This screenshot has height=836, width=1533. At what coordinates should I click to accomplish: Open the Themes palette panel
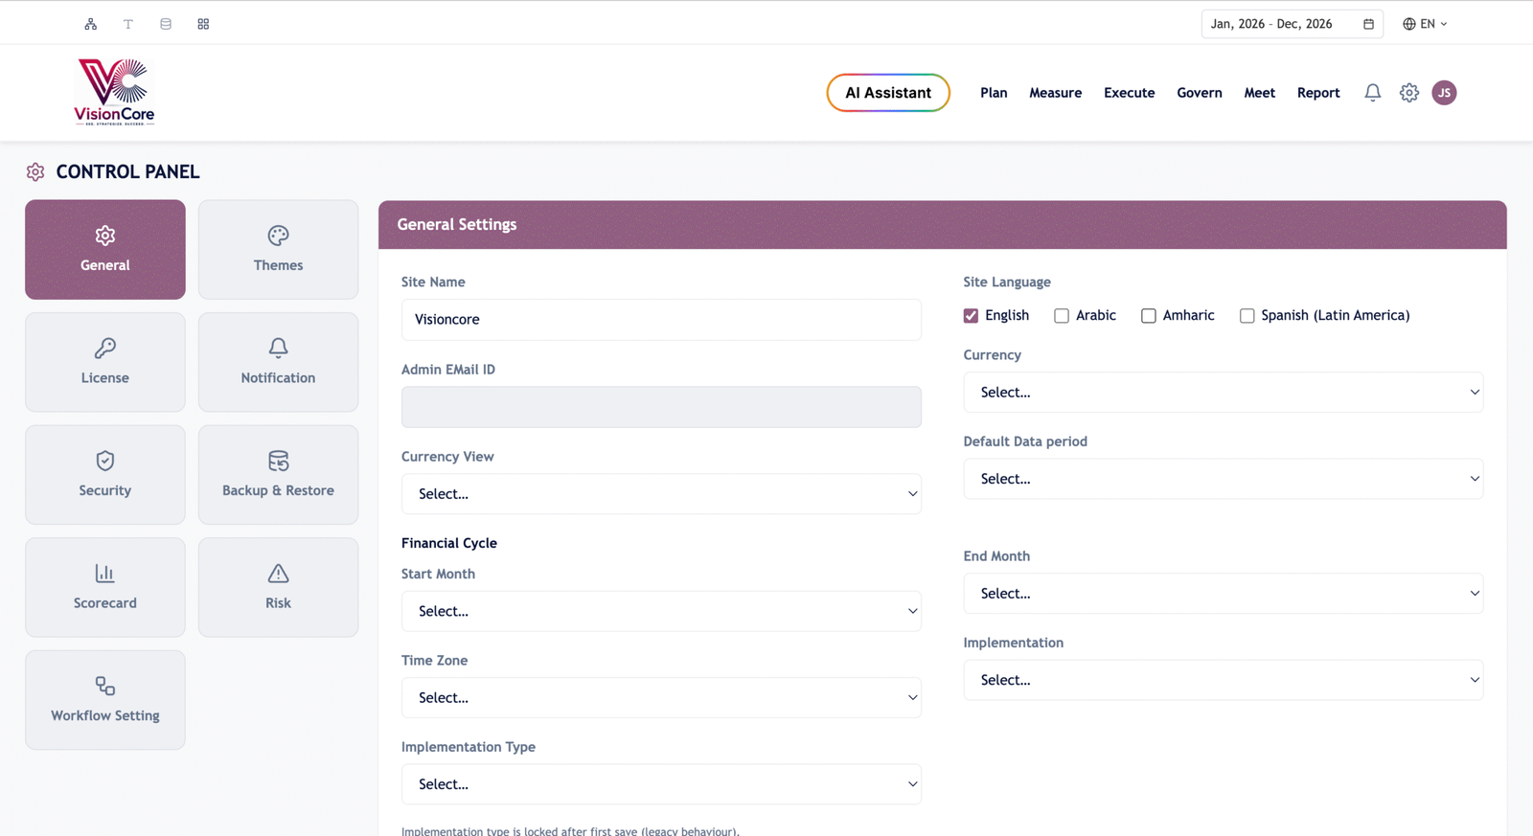pyautogui.click(x=278, y=250)
